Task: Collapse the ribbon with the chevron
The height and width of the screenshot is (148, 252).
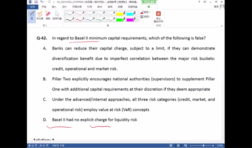Action: click(222, 26)
